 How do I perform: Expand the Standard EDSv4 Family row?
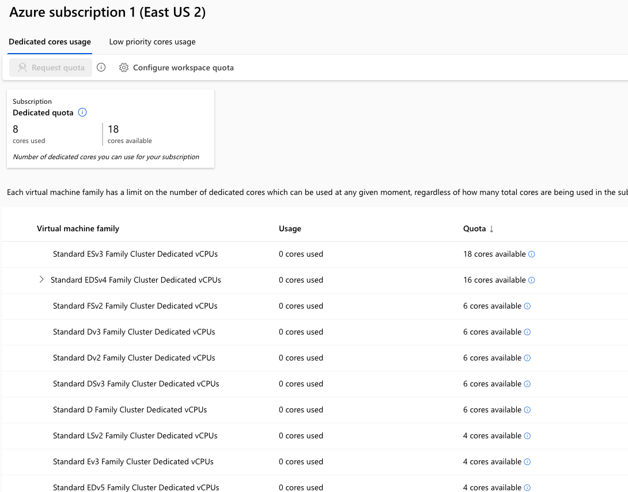[41, 280]
